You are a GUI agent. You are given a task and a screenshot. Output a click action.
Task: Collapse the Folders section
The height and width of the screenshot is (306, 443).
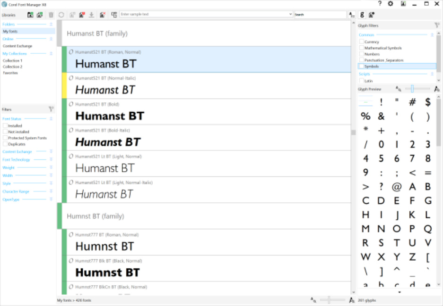[51, 24]
